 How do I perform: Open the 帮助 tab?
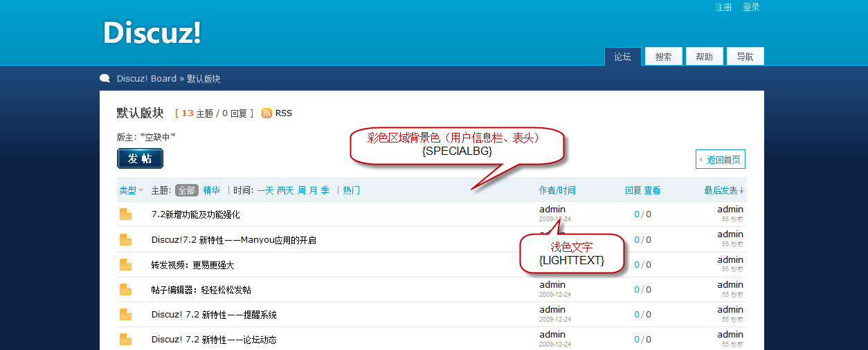tap(704, 57)
